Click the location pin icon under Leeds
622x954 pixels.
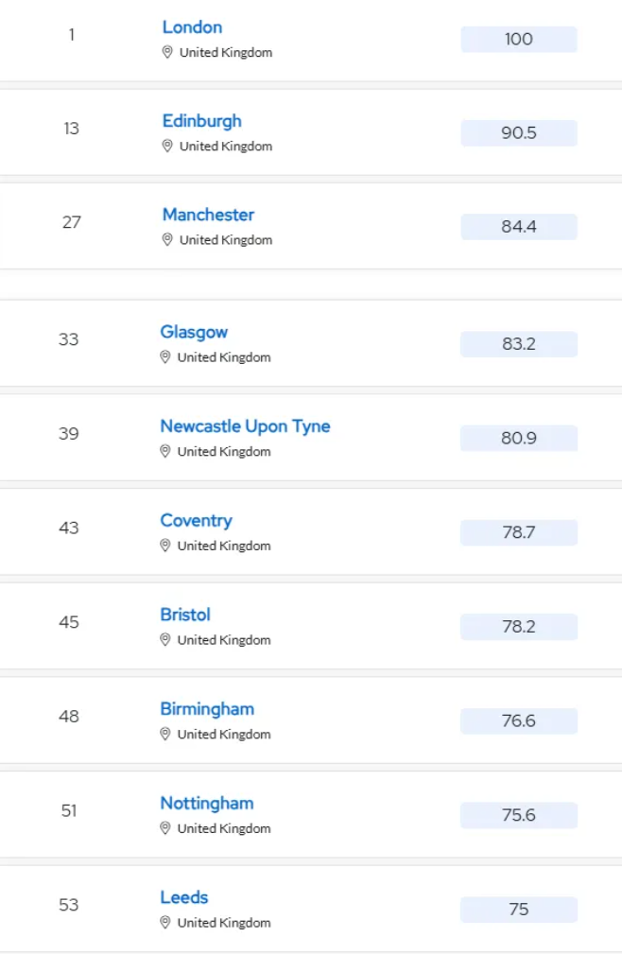tap(164, 923)
